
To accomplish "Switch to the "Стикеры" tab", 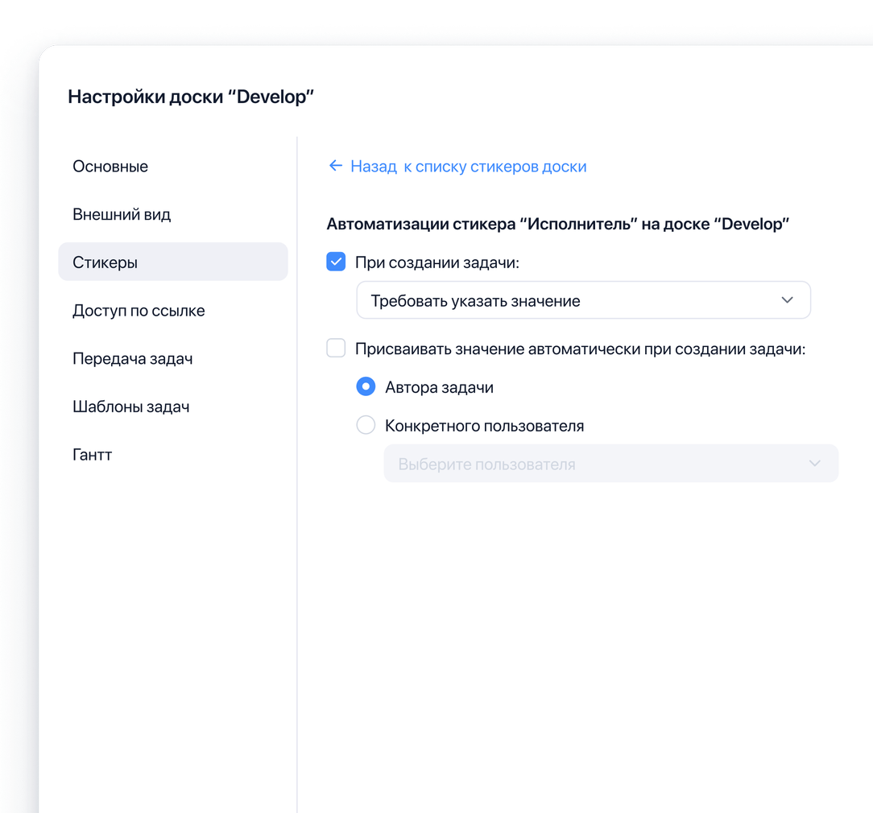I will pyautogui.click(x=106, y=261).
